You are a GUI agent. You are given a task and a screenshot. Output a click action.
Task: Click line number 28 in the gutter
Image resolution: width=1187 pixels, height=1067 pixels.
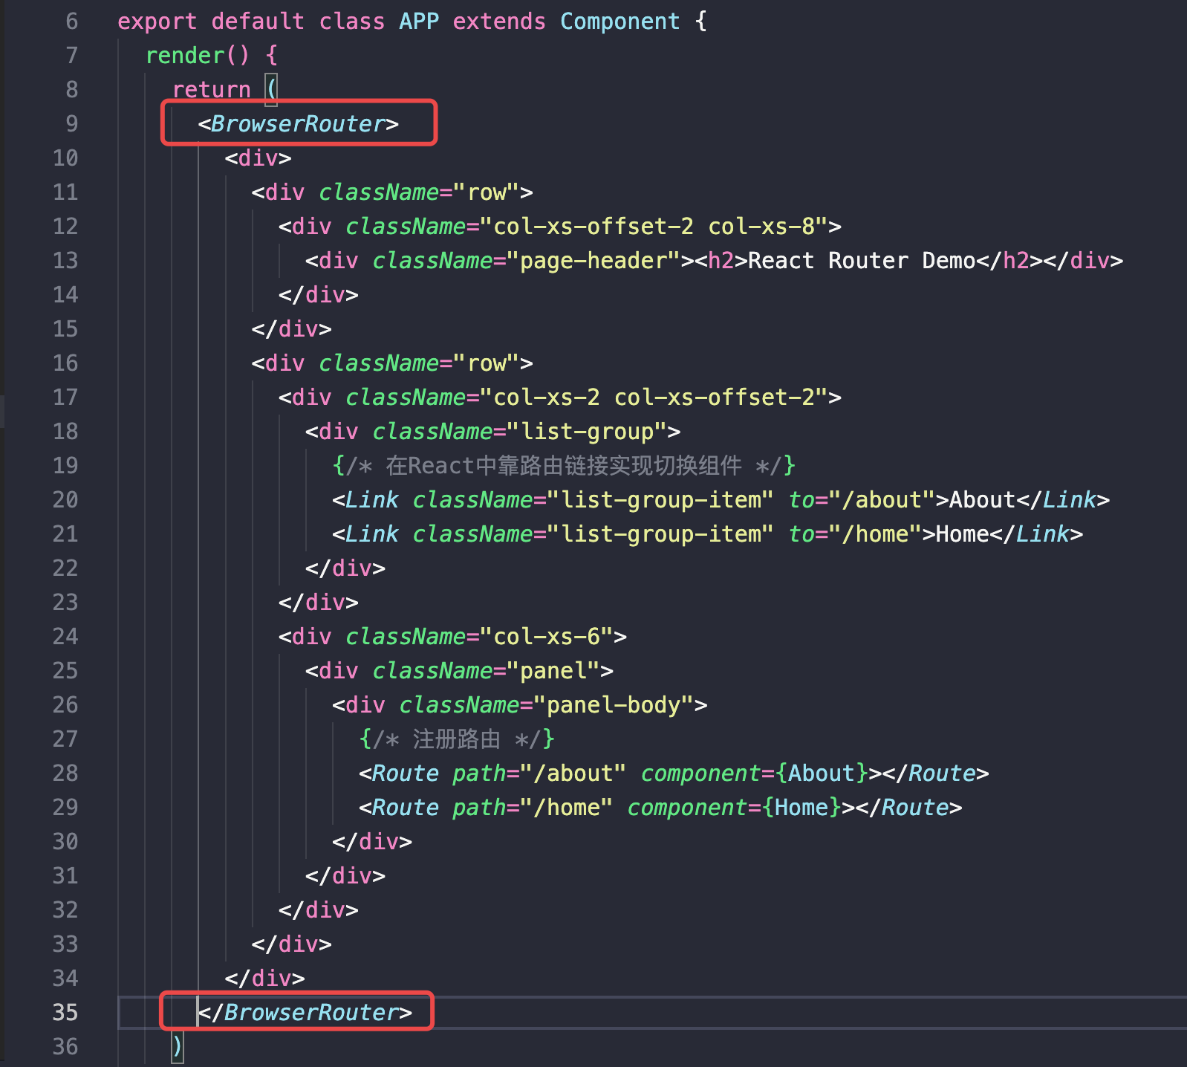click(65, 774)
